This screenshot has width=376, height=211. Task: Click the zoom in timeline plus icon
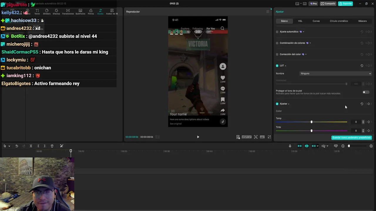point(371,146)
